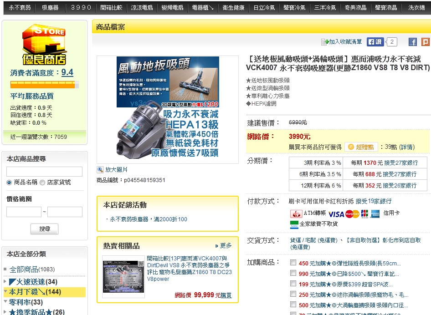431x315 pixels.
Task: Expand the 火速送達(34) category
Action: [x=5, y=281]
